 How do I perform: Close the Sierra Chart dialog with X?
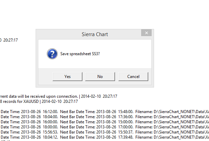click(147, 33)
